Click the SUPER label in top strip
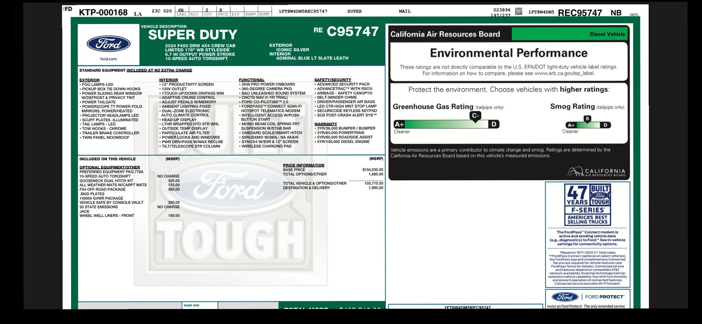The image size is (702, 324). click(354, 11)
